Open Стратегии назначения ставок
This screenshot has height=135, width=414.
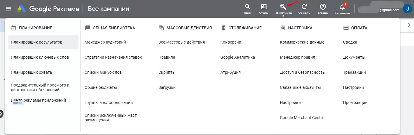[113, 57]
